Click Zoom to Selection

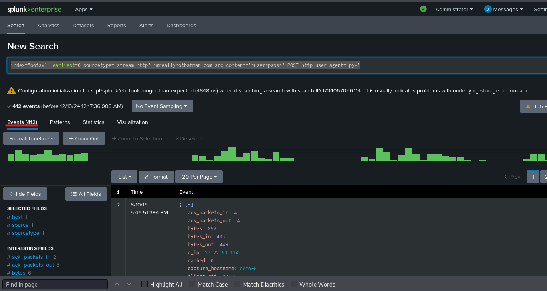[x=137, y=138]
